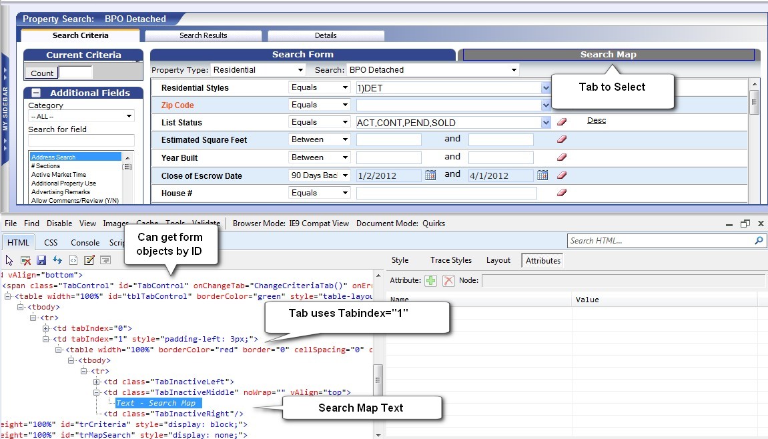The image size is (768, 439).
Task: Click the clear browser cache icon
Action: click(25, 260)
